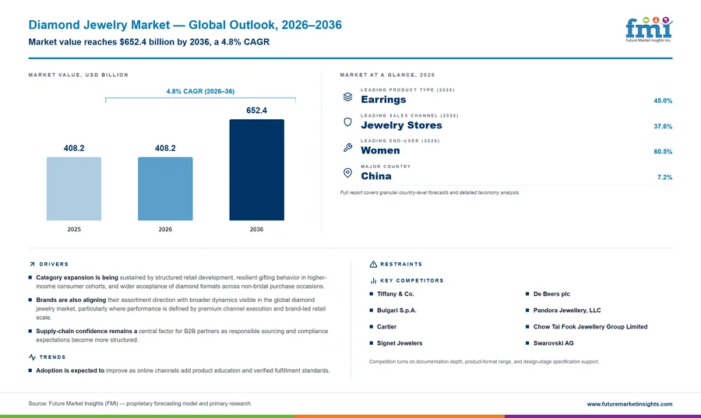
Task: Click the arrow icon next to Drivers
Action: click(x=32, y=265)
